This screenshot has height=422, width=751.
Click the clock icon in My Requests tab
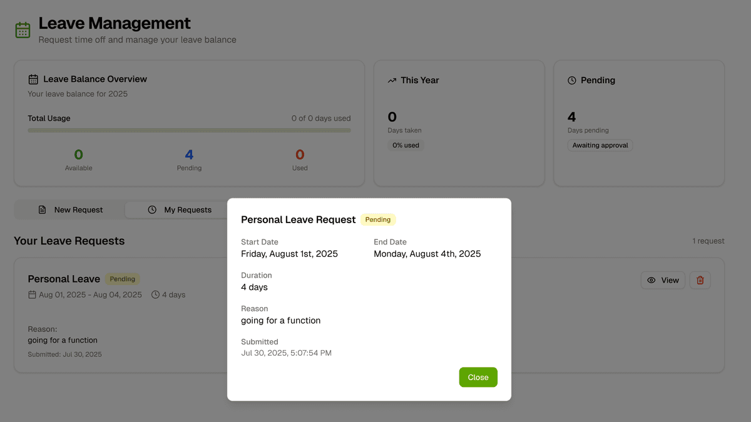[x=152, y=210]
